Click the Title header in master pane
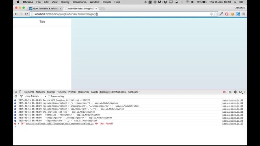The image size is (260, 146). click(42, 21)
